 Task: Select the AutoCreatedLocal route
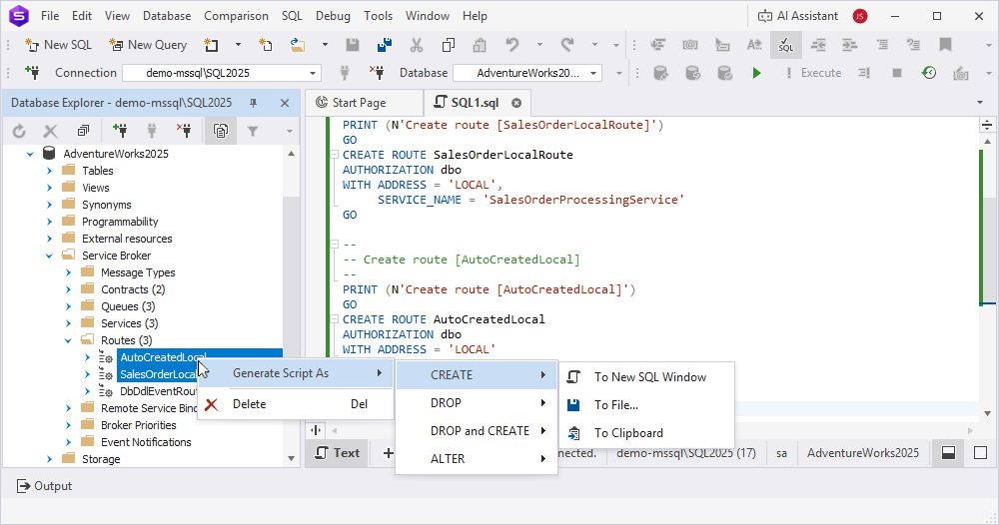[x=163, y=357]
